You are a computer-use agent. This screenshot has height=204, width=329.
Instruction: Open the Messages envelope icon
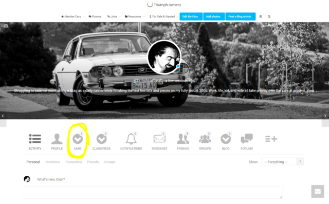tap(159, 139)
